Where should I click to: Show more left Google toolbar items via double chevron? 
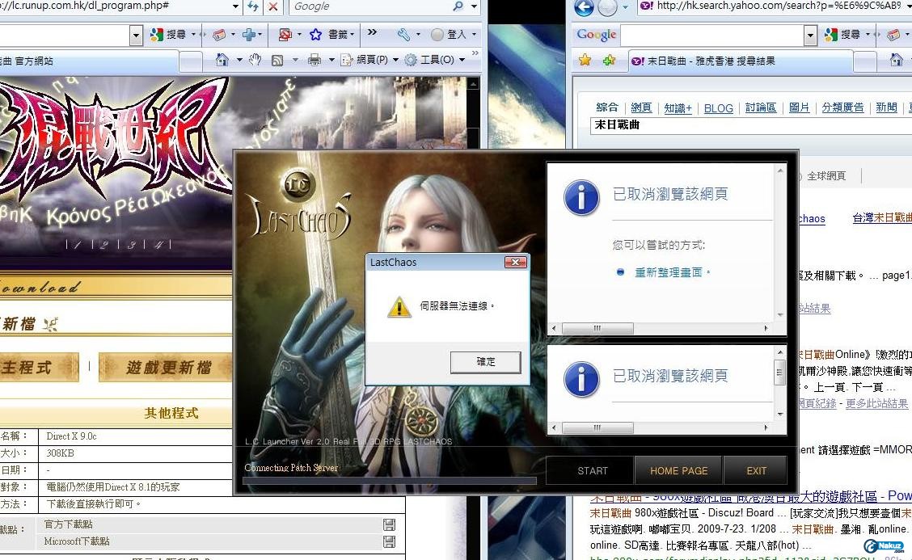(x=372, y=32)
